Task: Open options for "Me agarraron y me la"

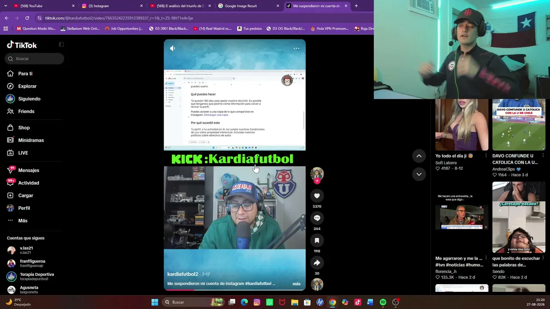Action: pos(486,258)
